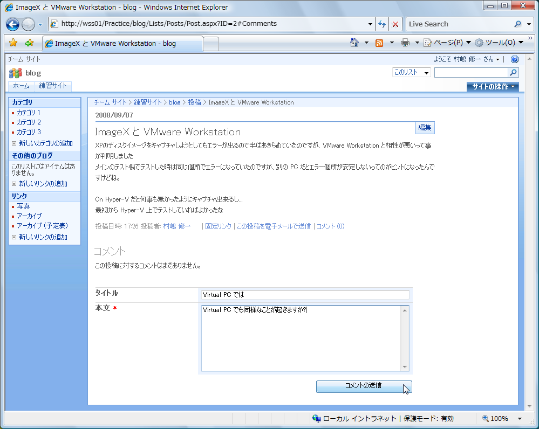Click the 編集 button for the post

tap(425, 128)
